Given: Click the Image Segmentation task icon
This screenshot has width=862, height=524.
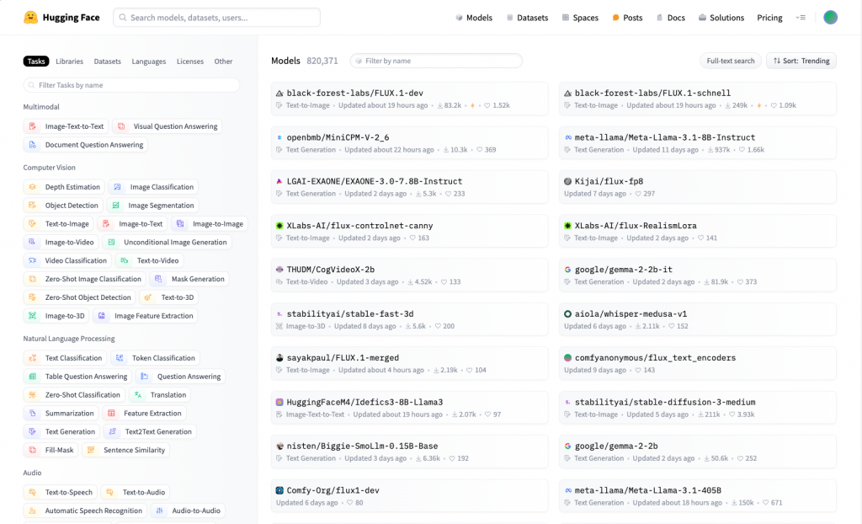Looking at the screenshot, I should pos(115,206).
